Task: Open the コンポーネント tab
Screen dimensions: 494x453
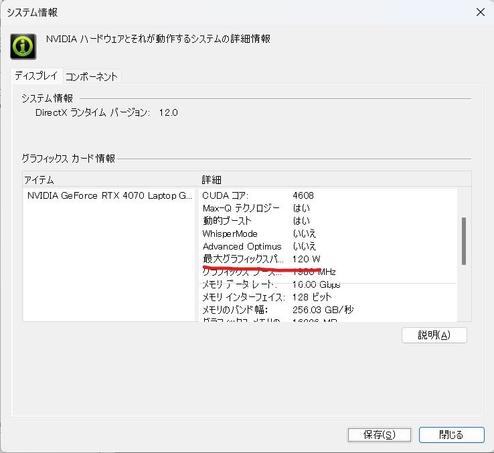Action: click(x=92, y=76)
